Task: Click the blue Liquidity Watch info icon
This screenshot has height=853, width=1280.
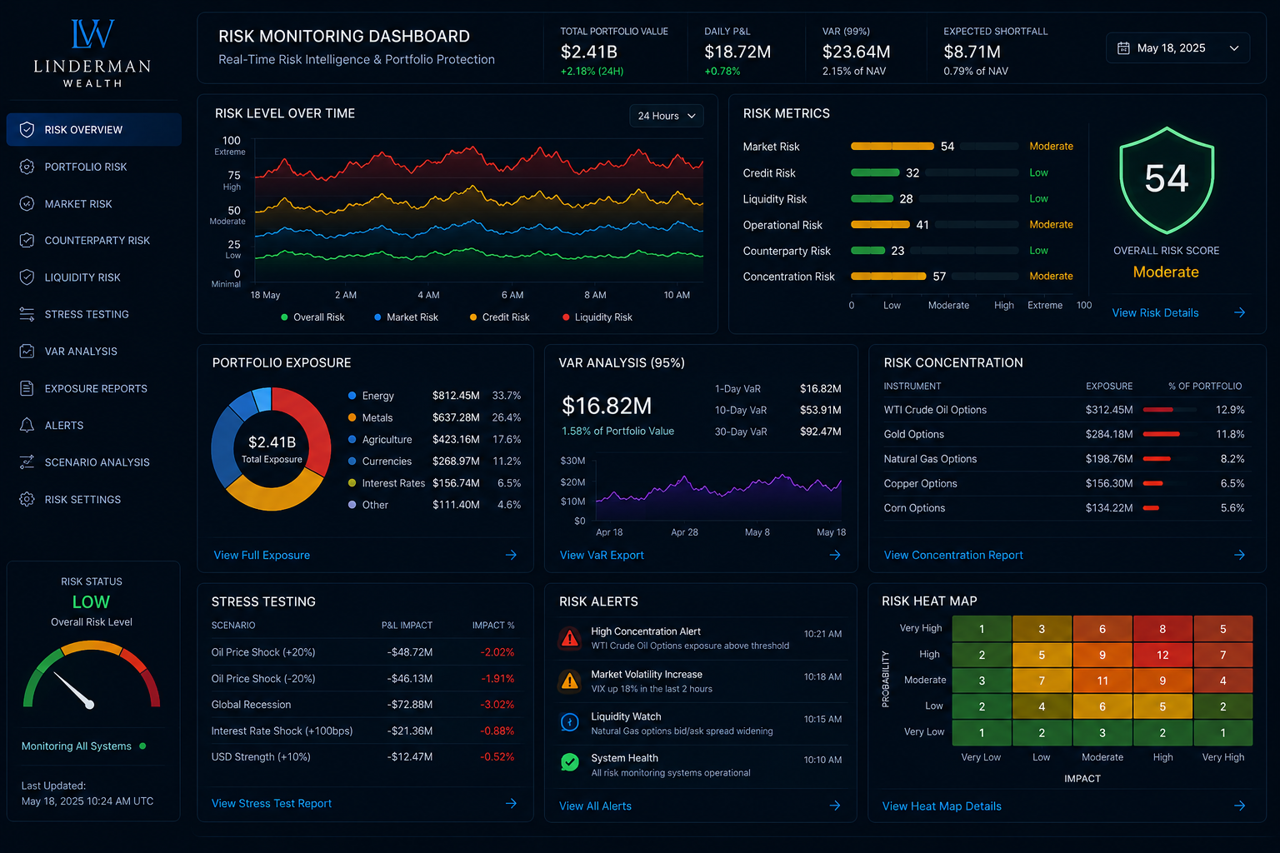Action: (570, 722)
